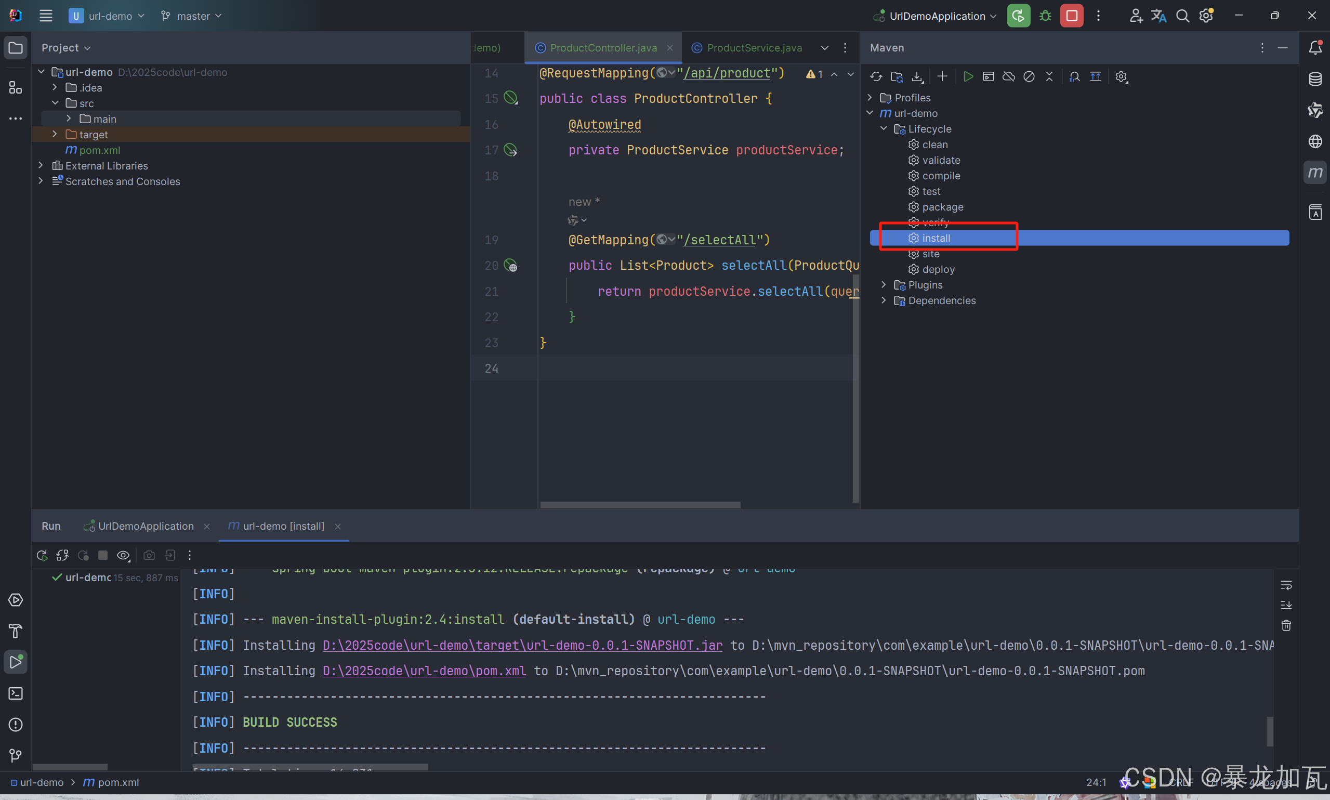Stop the running UrlDemoApplication
This screenshot has height=800, width=1330.
[x=1071, y=16]
